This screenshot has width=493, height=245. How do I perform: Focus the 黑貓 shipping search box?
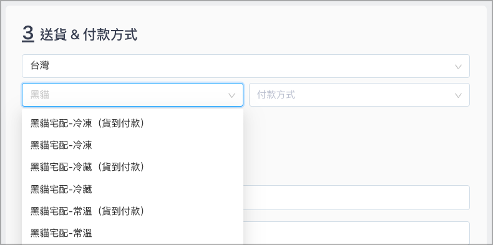point(132,95)
